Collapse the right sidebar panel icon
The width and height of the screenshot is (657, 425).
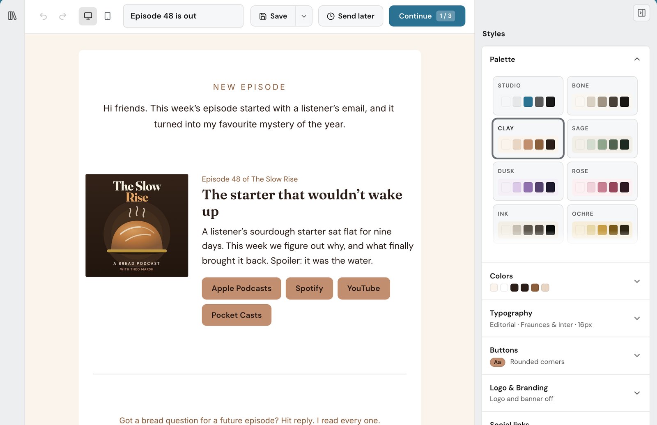pyautogui.click(x=641, y=13)
